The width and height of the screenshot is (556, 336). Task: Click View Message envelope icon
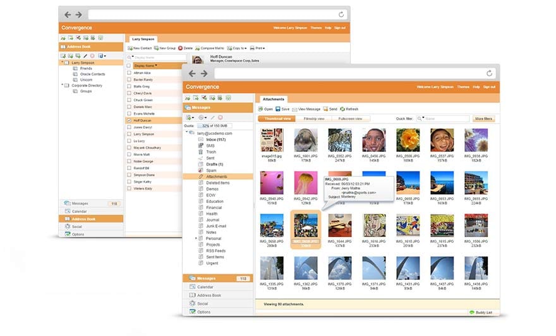[294, 109]
